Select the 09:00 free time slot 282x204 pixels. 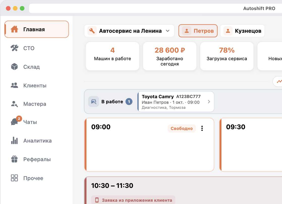[149, 145]
